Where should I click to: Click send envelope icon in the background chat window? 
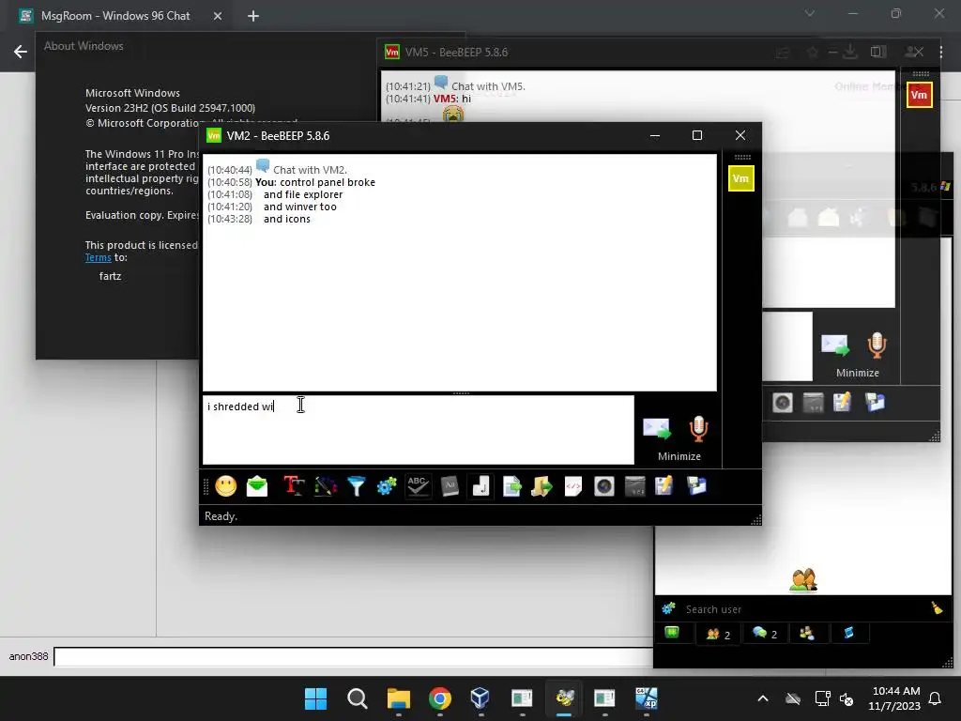coord(834,345)
